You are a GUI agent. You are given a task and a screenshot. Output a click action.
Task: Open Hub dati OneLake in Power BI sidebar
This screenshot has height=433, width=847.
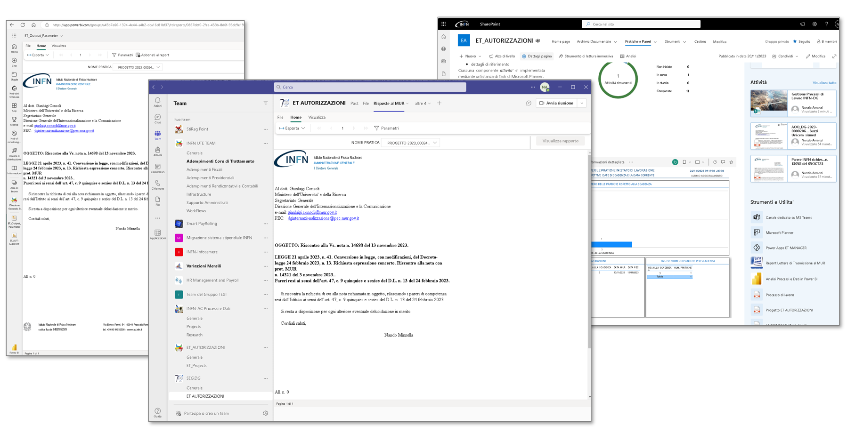[x=14, y=90]
